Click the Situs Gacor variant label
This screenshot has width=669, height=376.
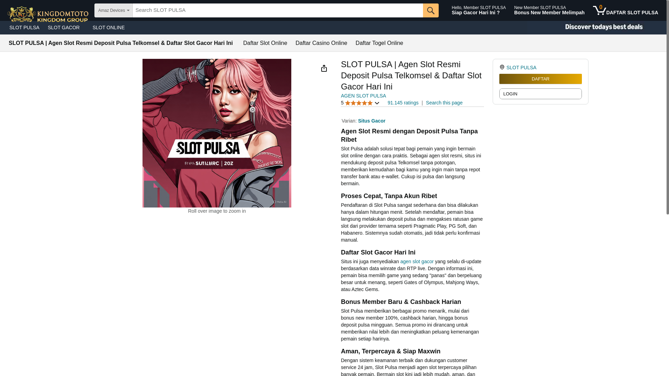372,121
